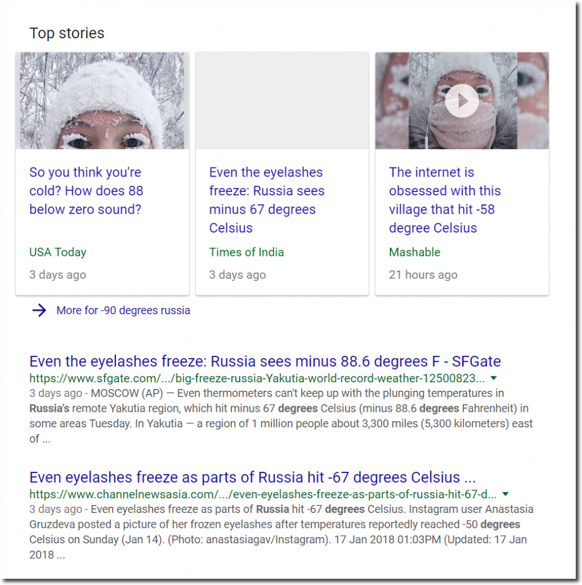Screen dimensions: 582x585
Task: Click the channelnewsasia.com green URL text
Action: pos(263,494)
